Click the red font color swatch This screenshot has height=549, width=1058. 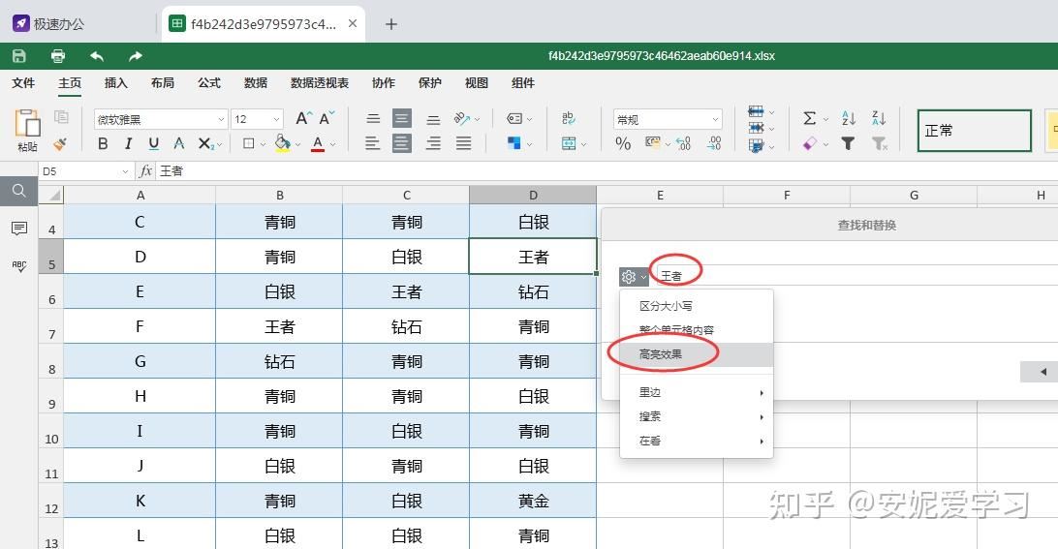(318, 143)
